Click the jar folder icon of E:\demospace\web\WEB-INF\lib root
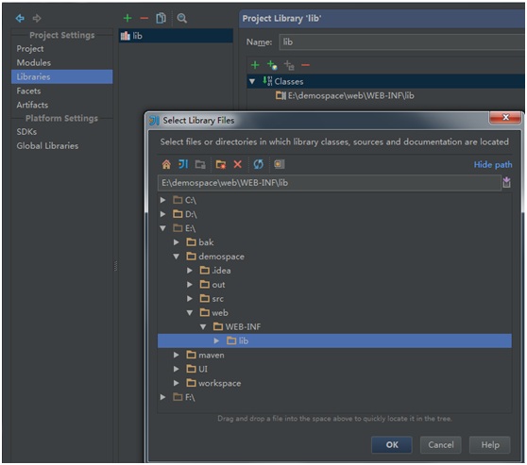 coord(280,95)
